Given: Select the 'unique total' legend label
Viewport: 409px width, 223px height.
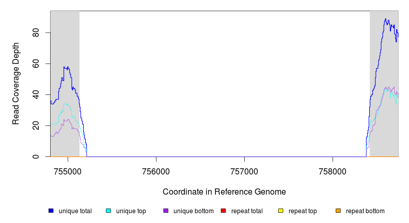Looking at the screenshot, I should click(x=75, y=211).
